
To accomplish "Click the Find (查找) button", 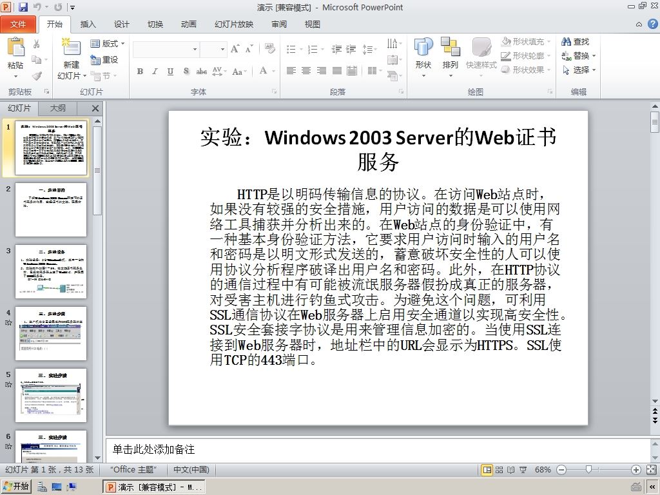I will (x=576, y=41).
